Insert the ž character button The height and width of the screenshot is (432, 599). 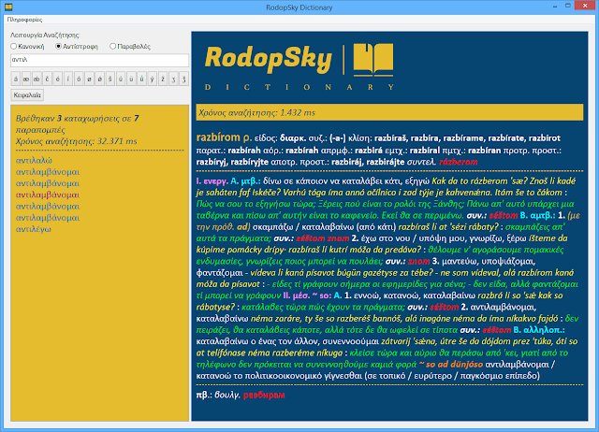pyautogui.click(x=163, y=79)
